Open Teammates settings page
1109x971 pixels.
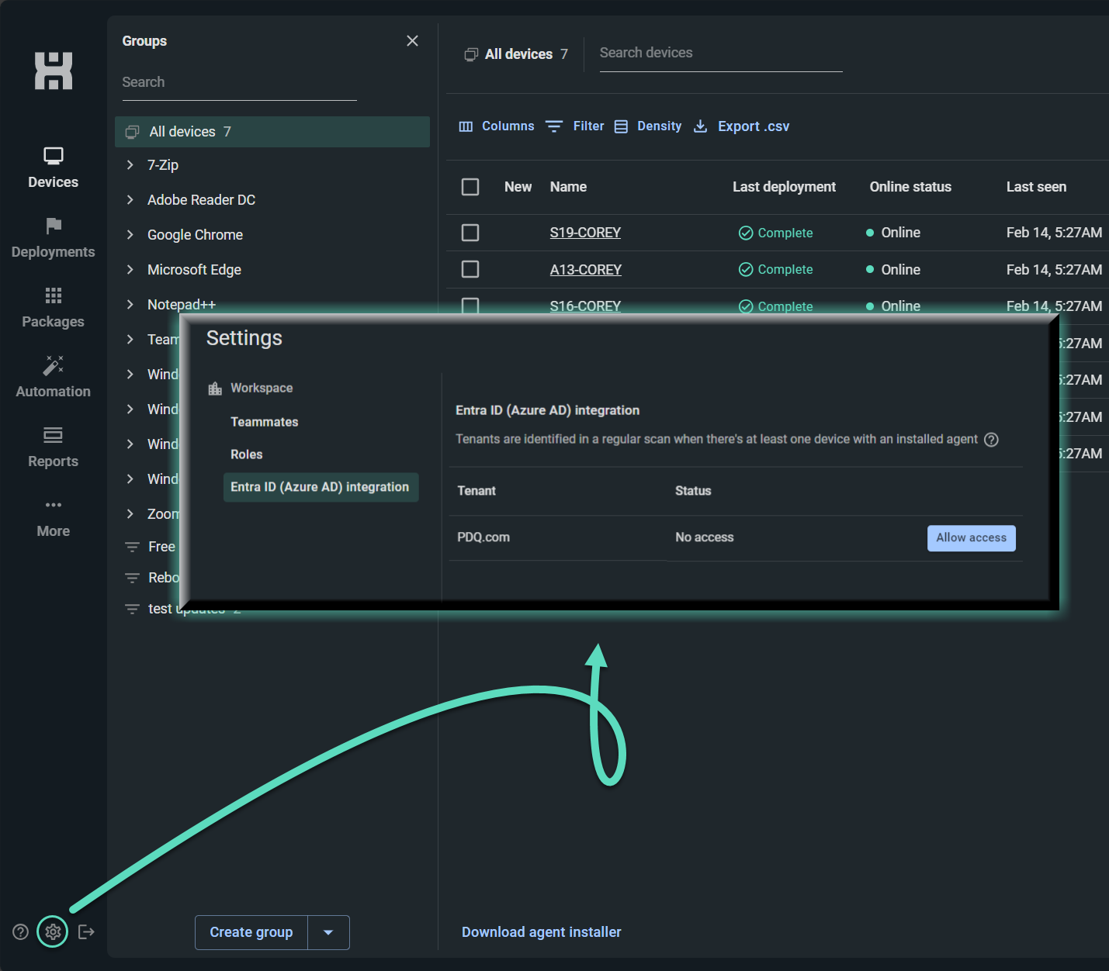tap(265, 422)
